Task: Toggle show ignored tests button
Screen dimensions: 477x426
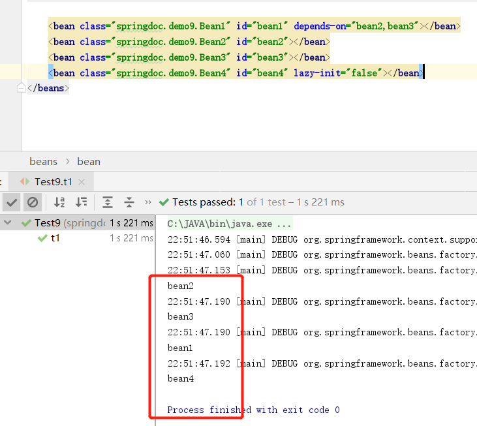Action: pyautogui.click(x=33, y=202)
